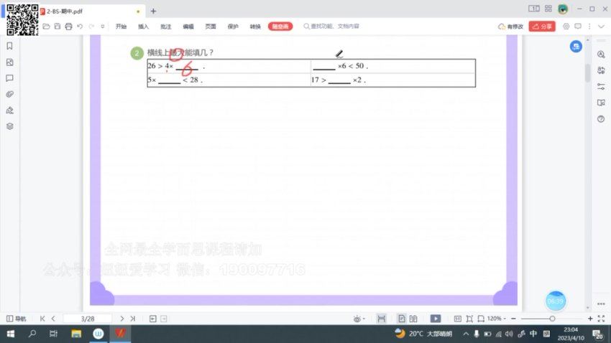Toggle continuous scrolling view mode
Screen dimensions: 611x343
[381, 319]
